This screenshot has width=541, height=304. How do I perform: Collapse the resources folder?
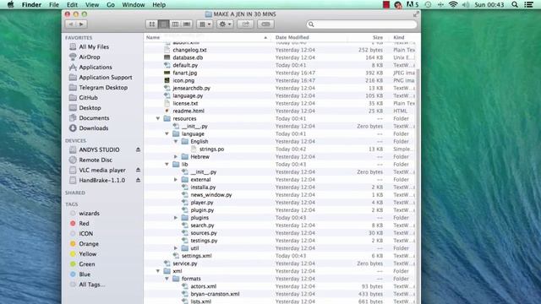click(158, 118)
